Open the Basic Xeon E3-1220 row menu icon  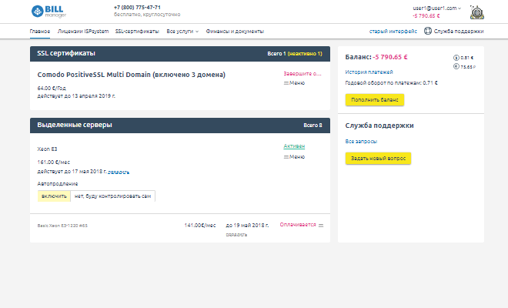point(321,226)
